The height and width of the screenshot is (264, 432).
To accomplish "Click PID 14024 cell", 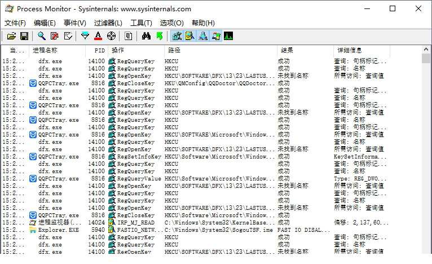I will point(96,222).
